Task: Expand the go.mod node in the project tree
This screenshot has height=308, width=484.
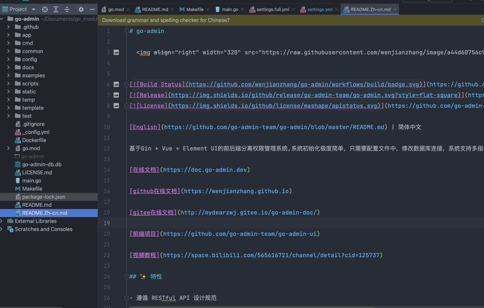Action: tap(8, 148)
